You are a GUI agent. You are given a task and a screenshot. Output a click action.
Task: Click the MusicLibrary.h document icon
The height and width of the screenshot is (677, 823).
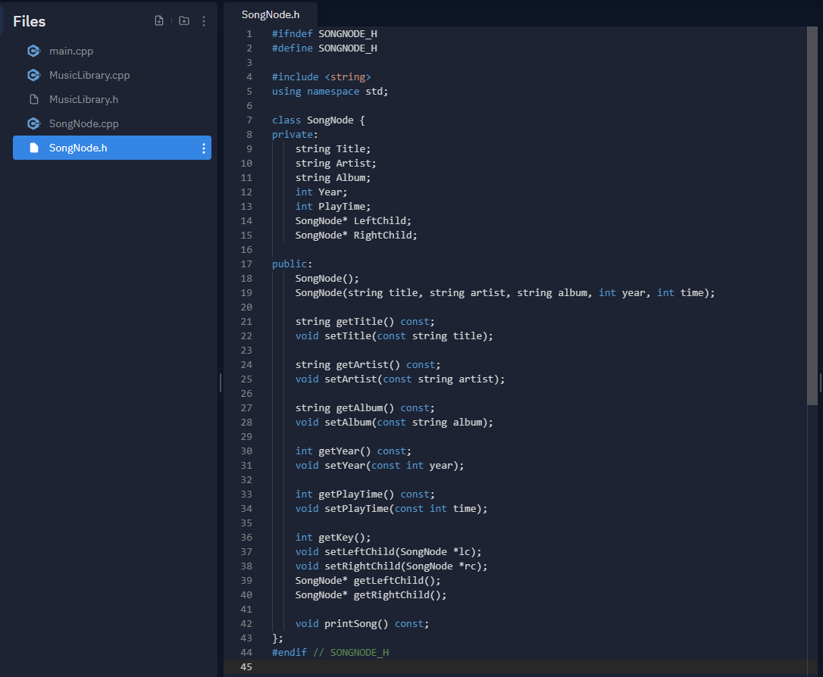point(34,99)
